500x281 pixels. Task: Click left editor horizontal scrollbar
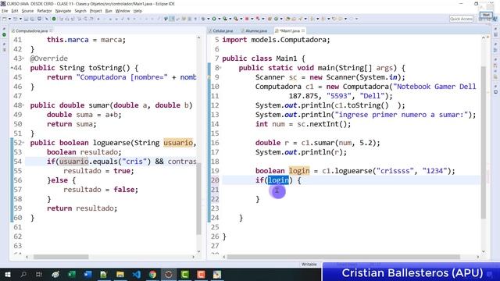click(x=61, y=257)
